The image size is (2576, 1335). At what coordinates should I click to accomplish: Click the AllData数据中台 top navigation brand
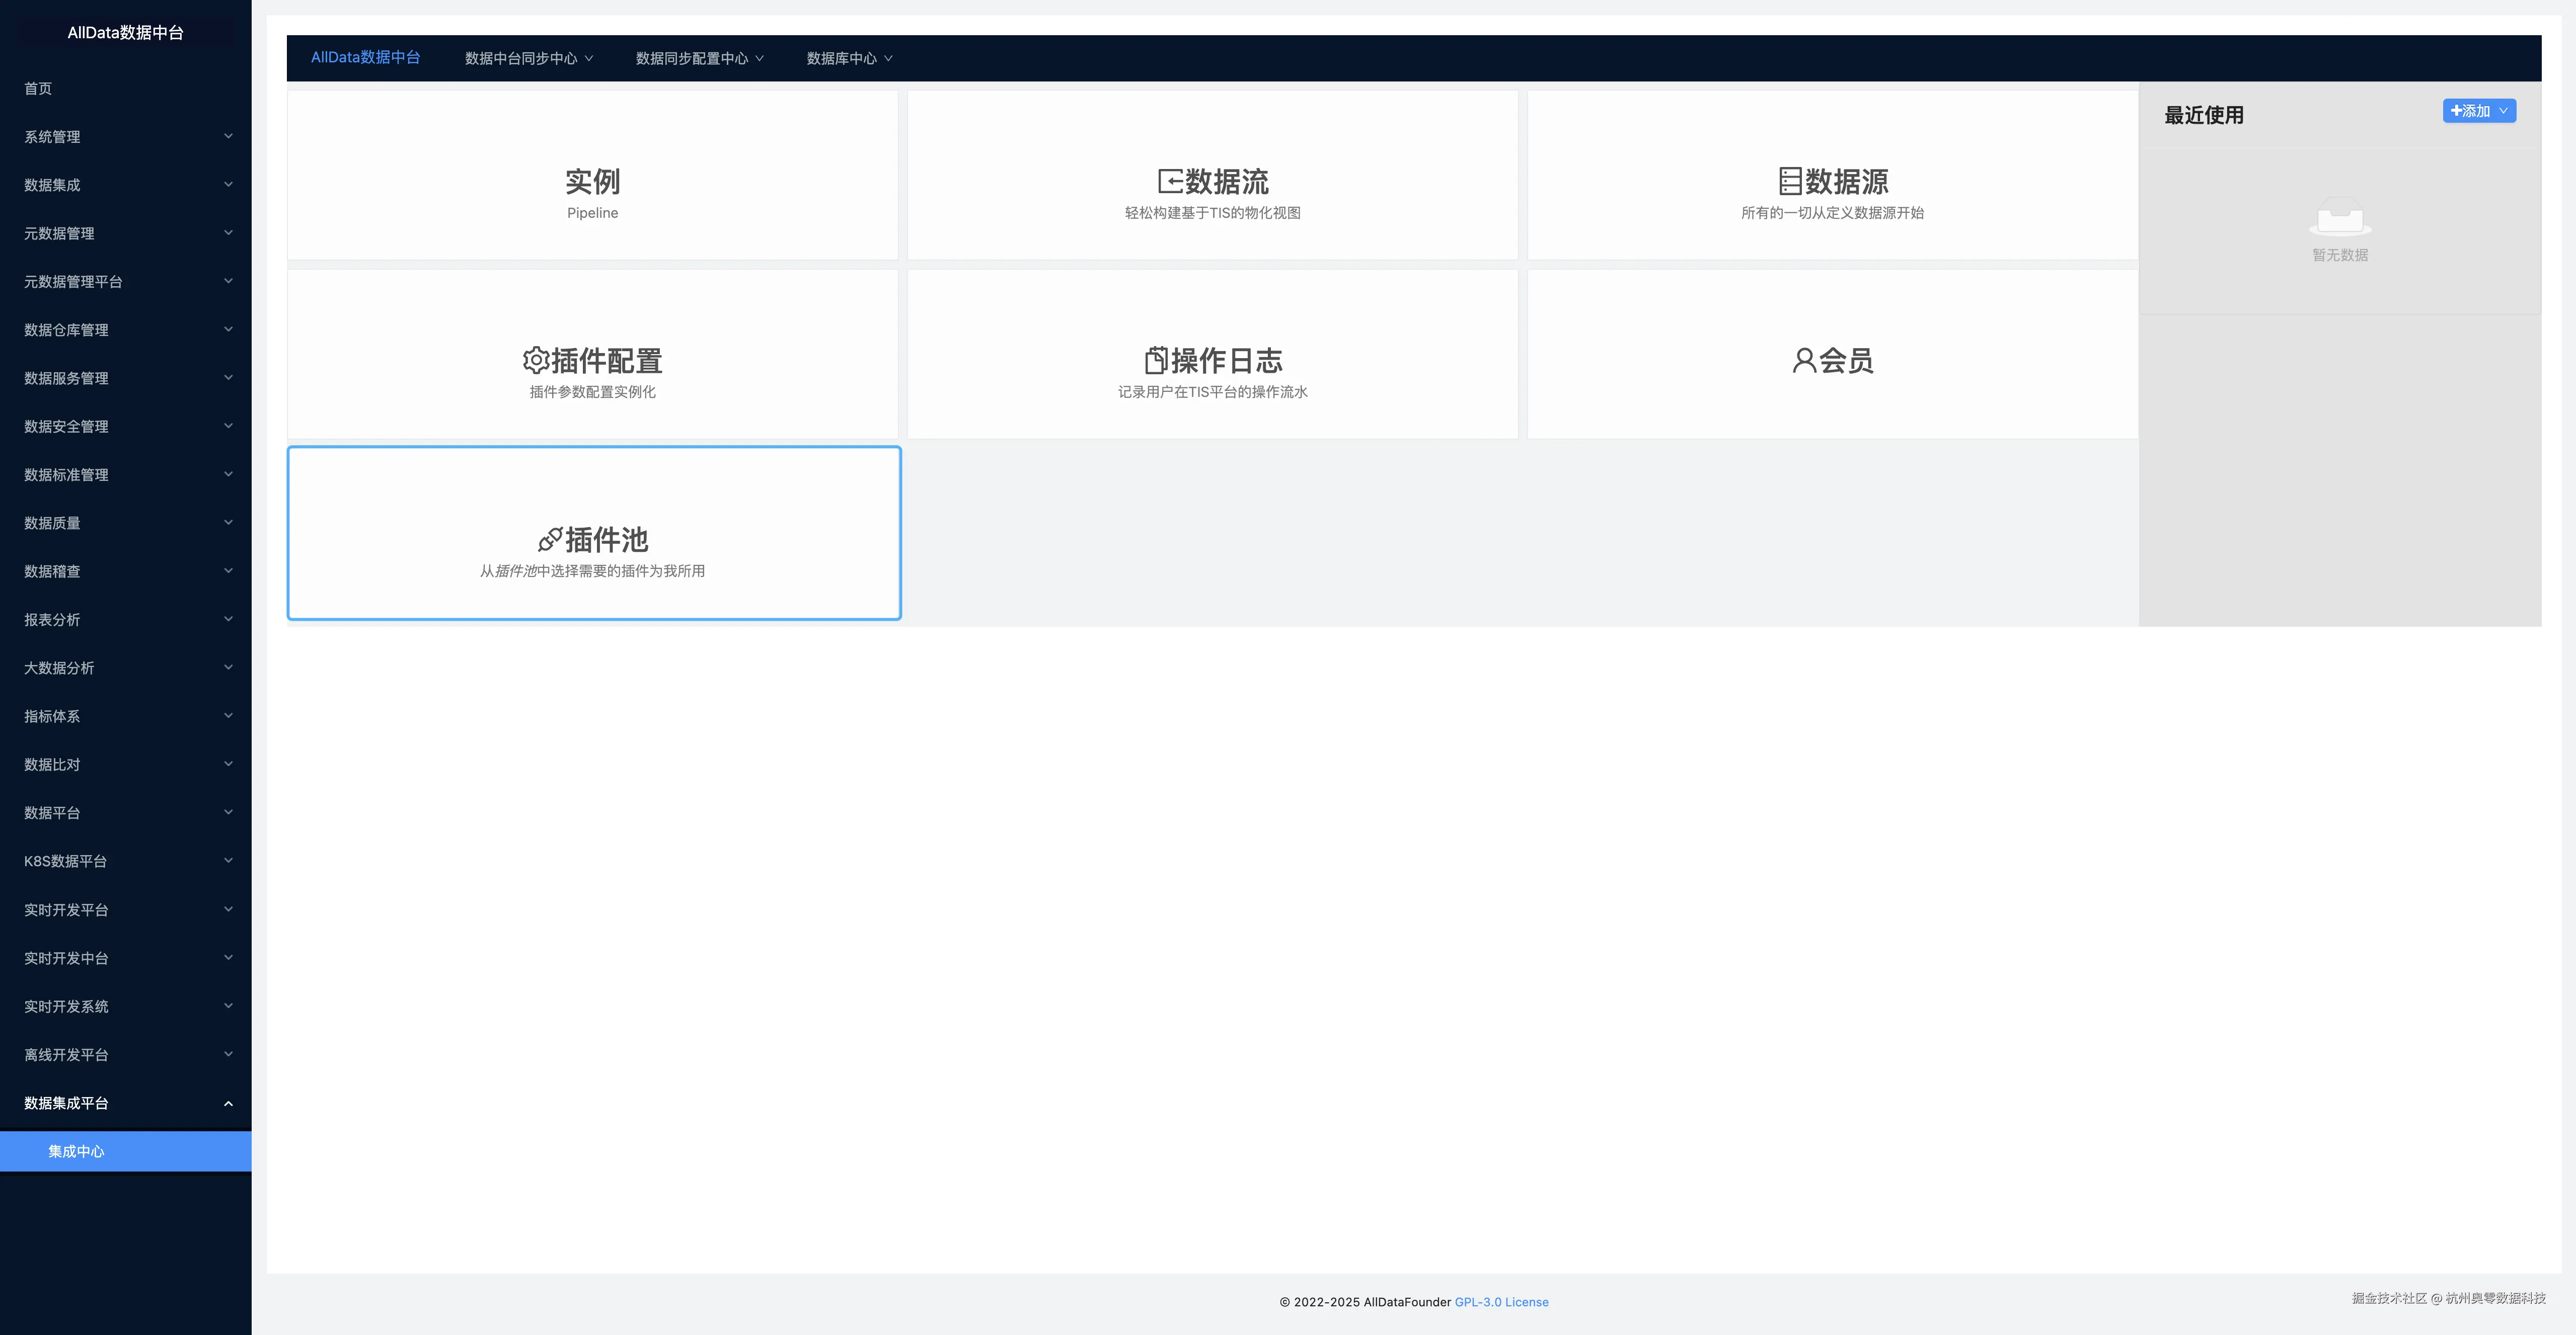pos(365,57)
